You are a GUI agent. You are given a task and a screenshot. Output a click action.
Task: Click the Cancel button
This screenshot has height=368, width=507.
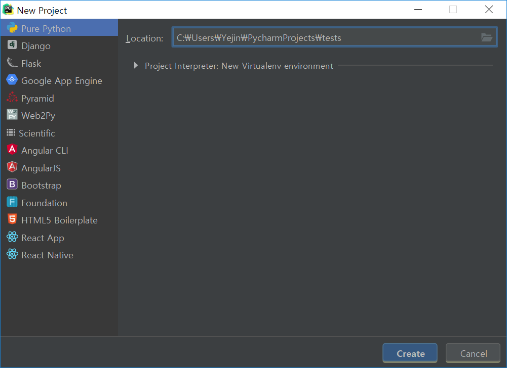click(x=473, y=353)
